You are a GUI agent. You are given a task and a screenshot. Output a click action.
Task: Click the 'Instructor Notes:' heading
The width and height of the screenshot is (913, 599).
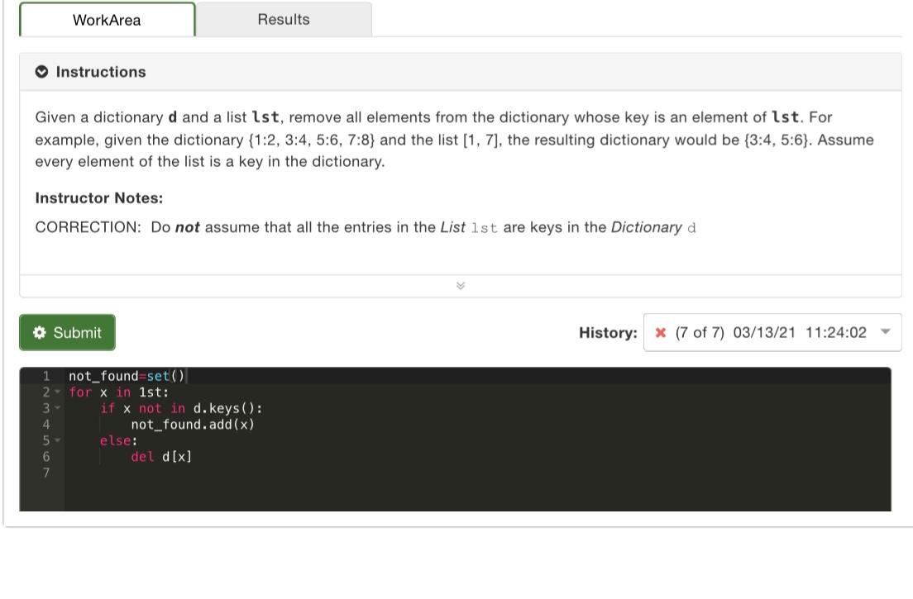[99, 198]
